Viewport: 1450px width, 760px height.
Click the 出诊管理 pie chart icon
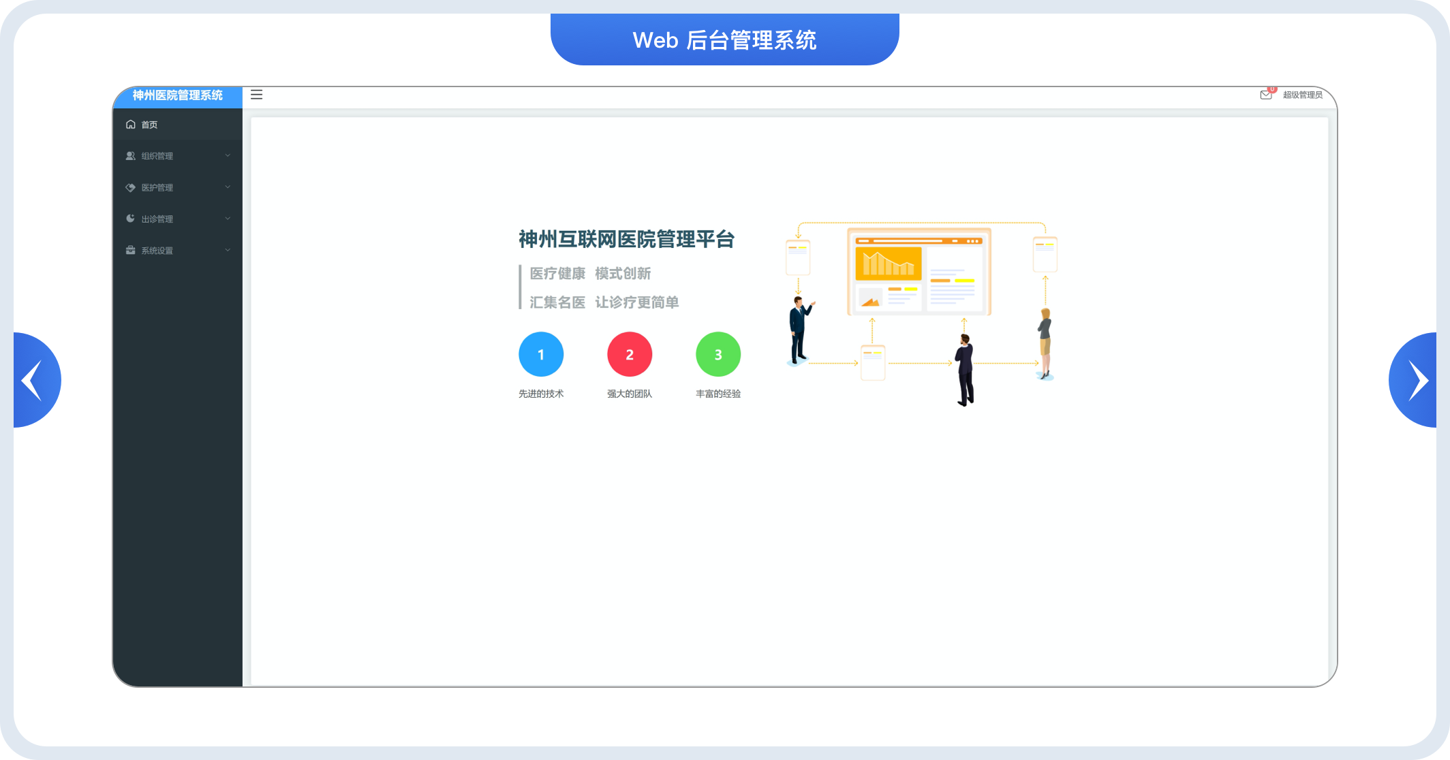130,219
